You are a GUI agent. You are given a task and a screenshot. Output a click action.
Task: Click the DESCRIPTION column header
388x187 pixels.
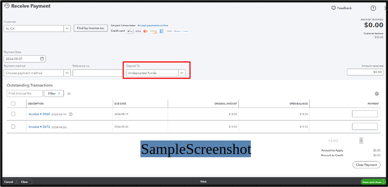(36, 104)
